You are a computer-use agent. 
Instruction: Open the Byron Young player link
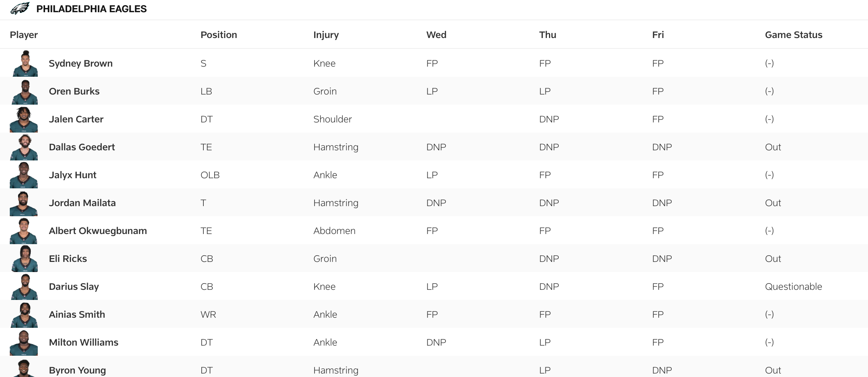(77, 370)
